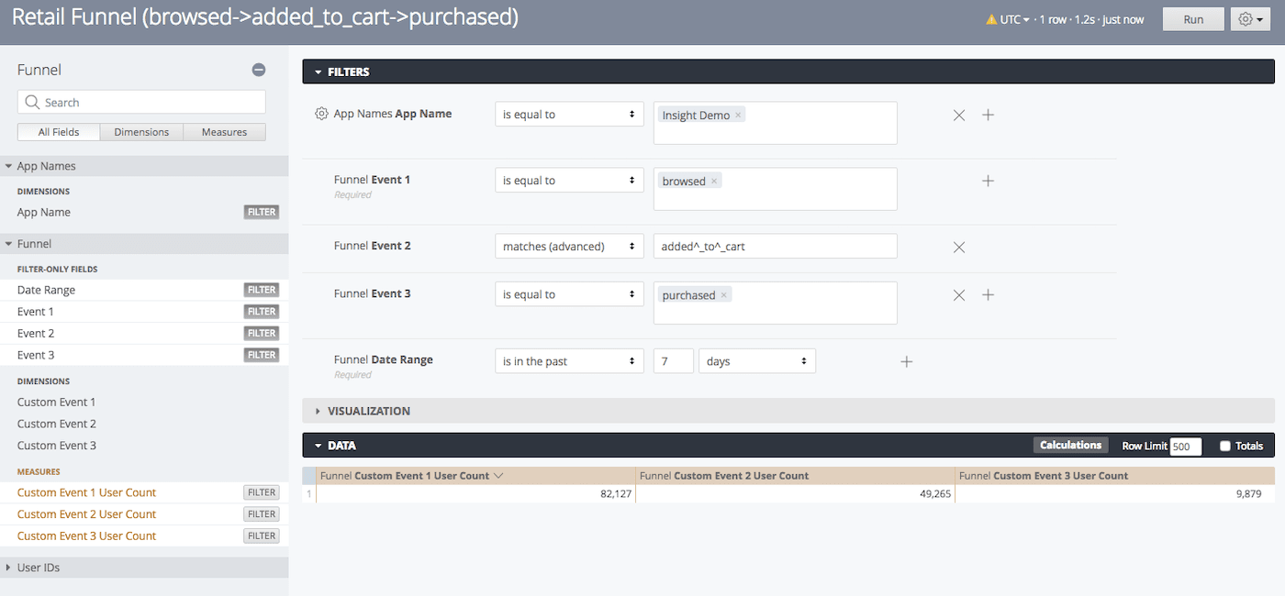
Task: Click the gear icon beside App Names filter
Action: (x=321, y=115)
